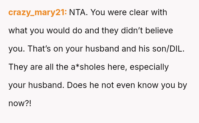Screen dimensions: 199x123
Task: Click the word "and" in the second line
Action: 93,31
